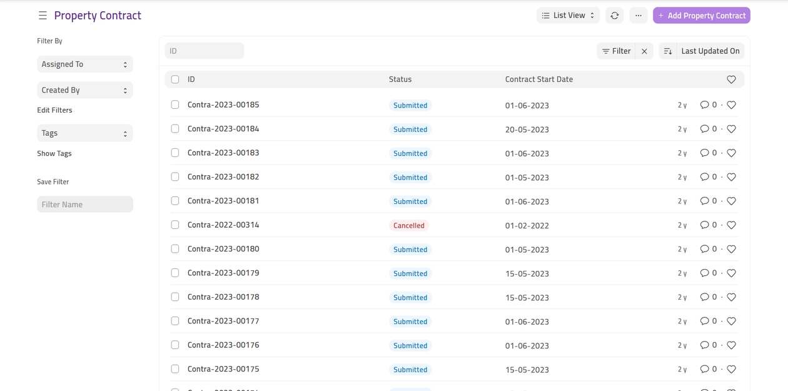Check the box for Contra-2023-00184
Image resolution: width=788 pixels, height=391 pixels.
tap(175, 129)
